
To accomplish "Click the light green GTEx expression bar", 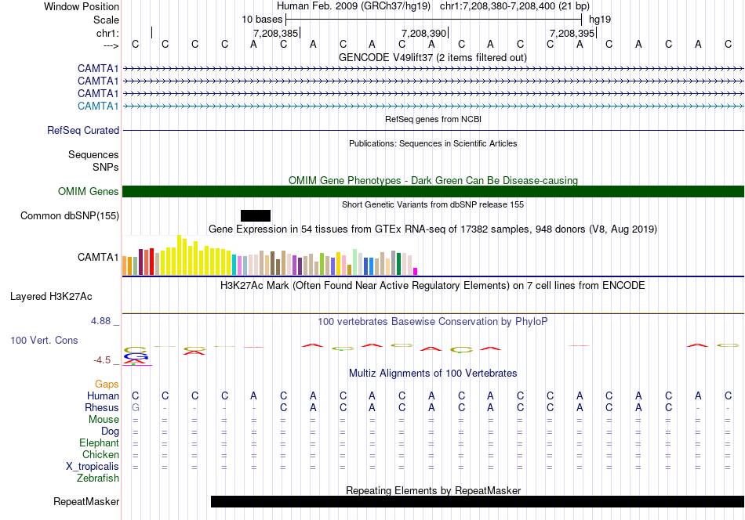I will click(354, 262).
